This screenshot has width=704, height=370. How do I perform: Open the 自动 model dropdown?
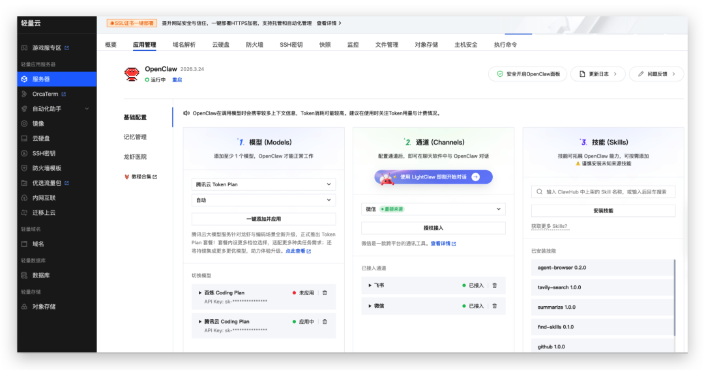(x=263, y=200)
